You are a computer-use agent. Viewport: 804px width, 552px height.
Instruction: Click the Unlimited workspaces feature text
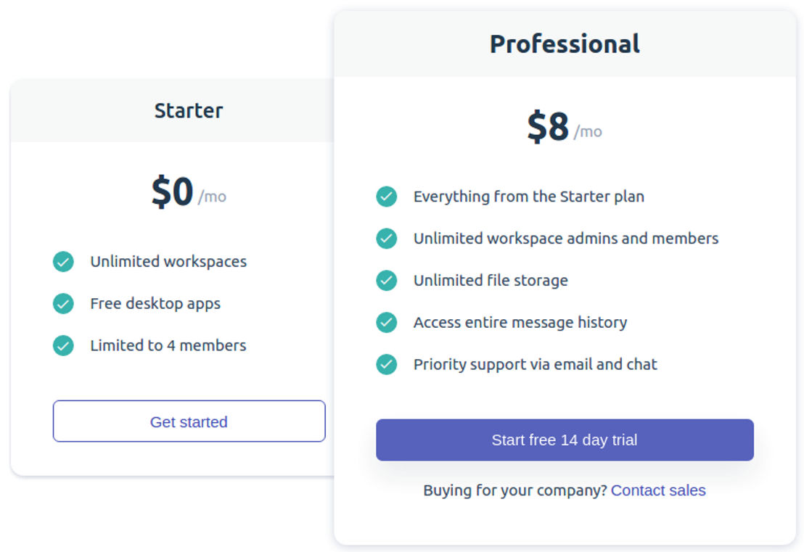[x=168, y=261]
